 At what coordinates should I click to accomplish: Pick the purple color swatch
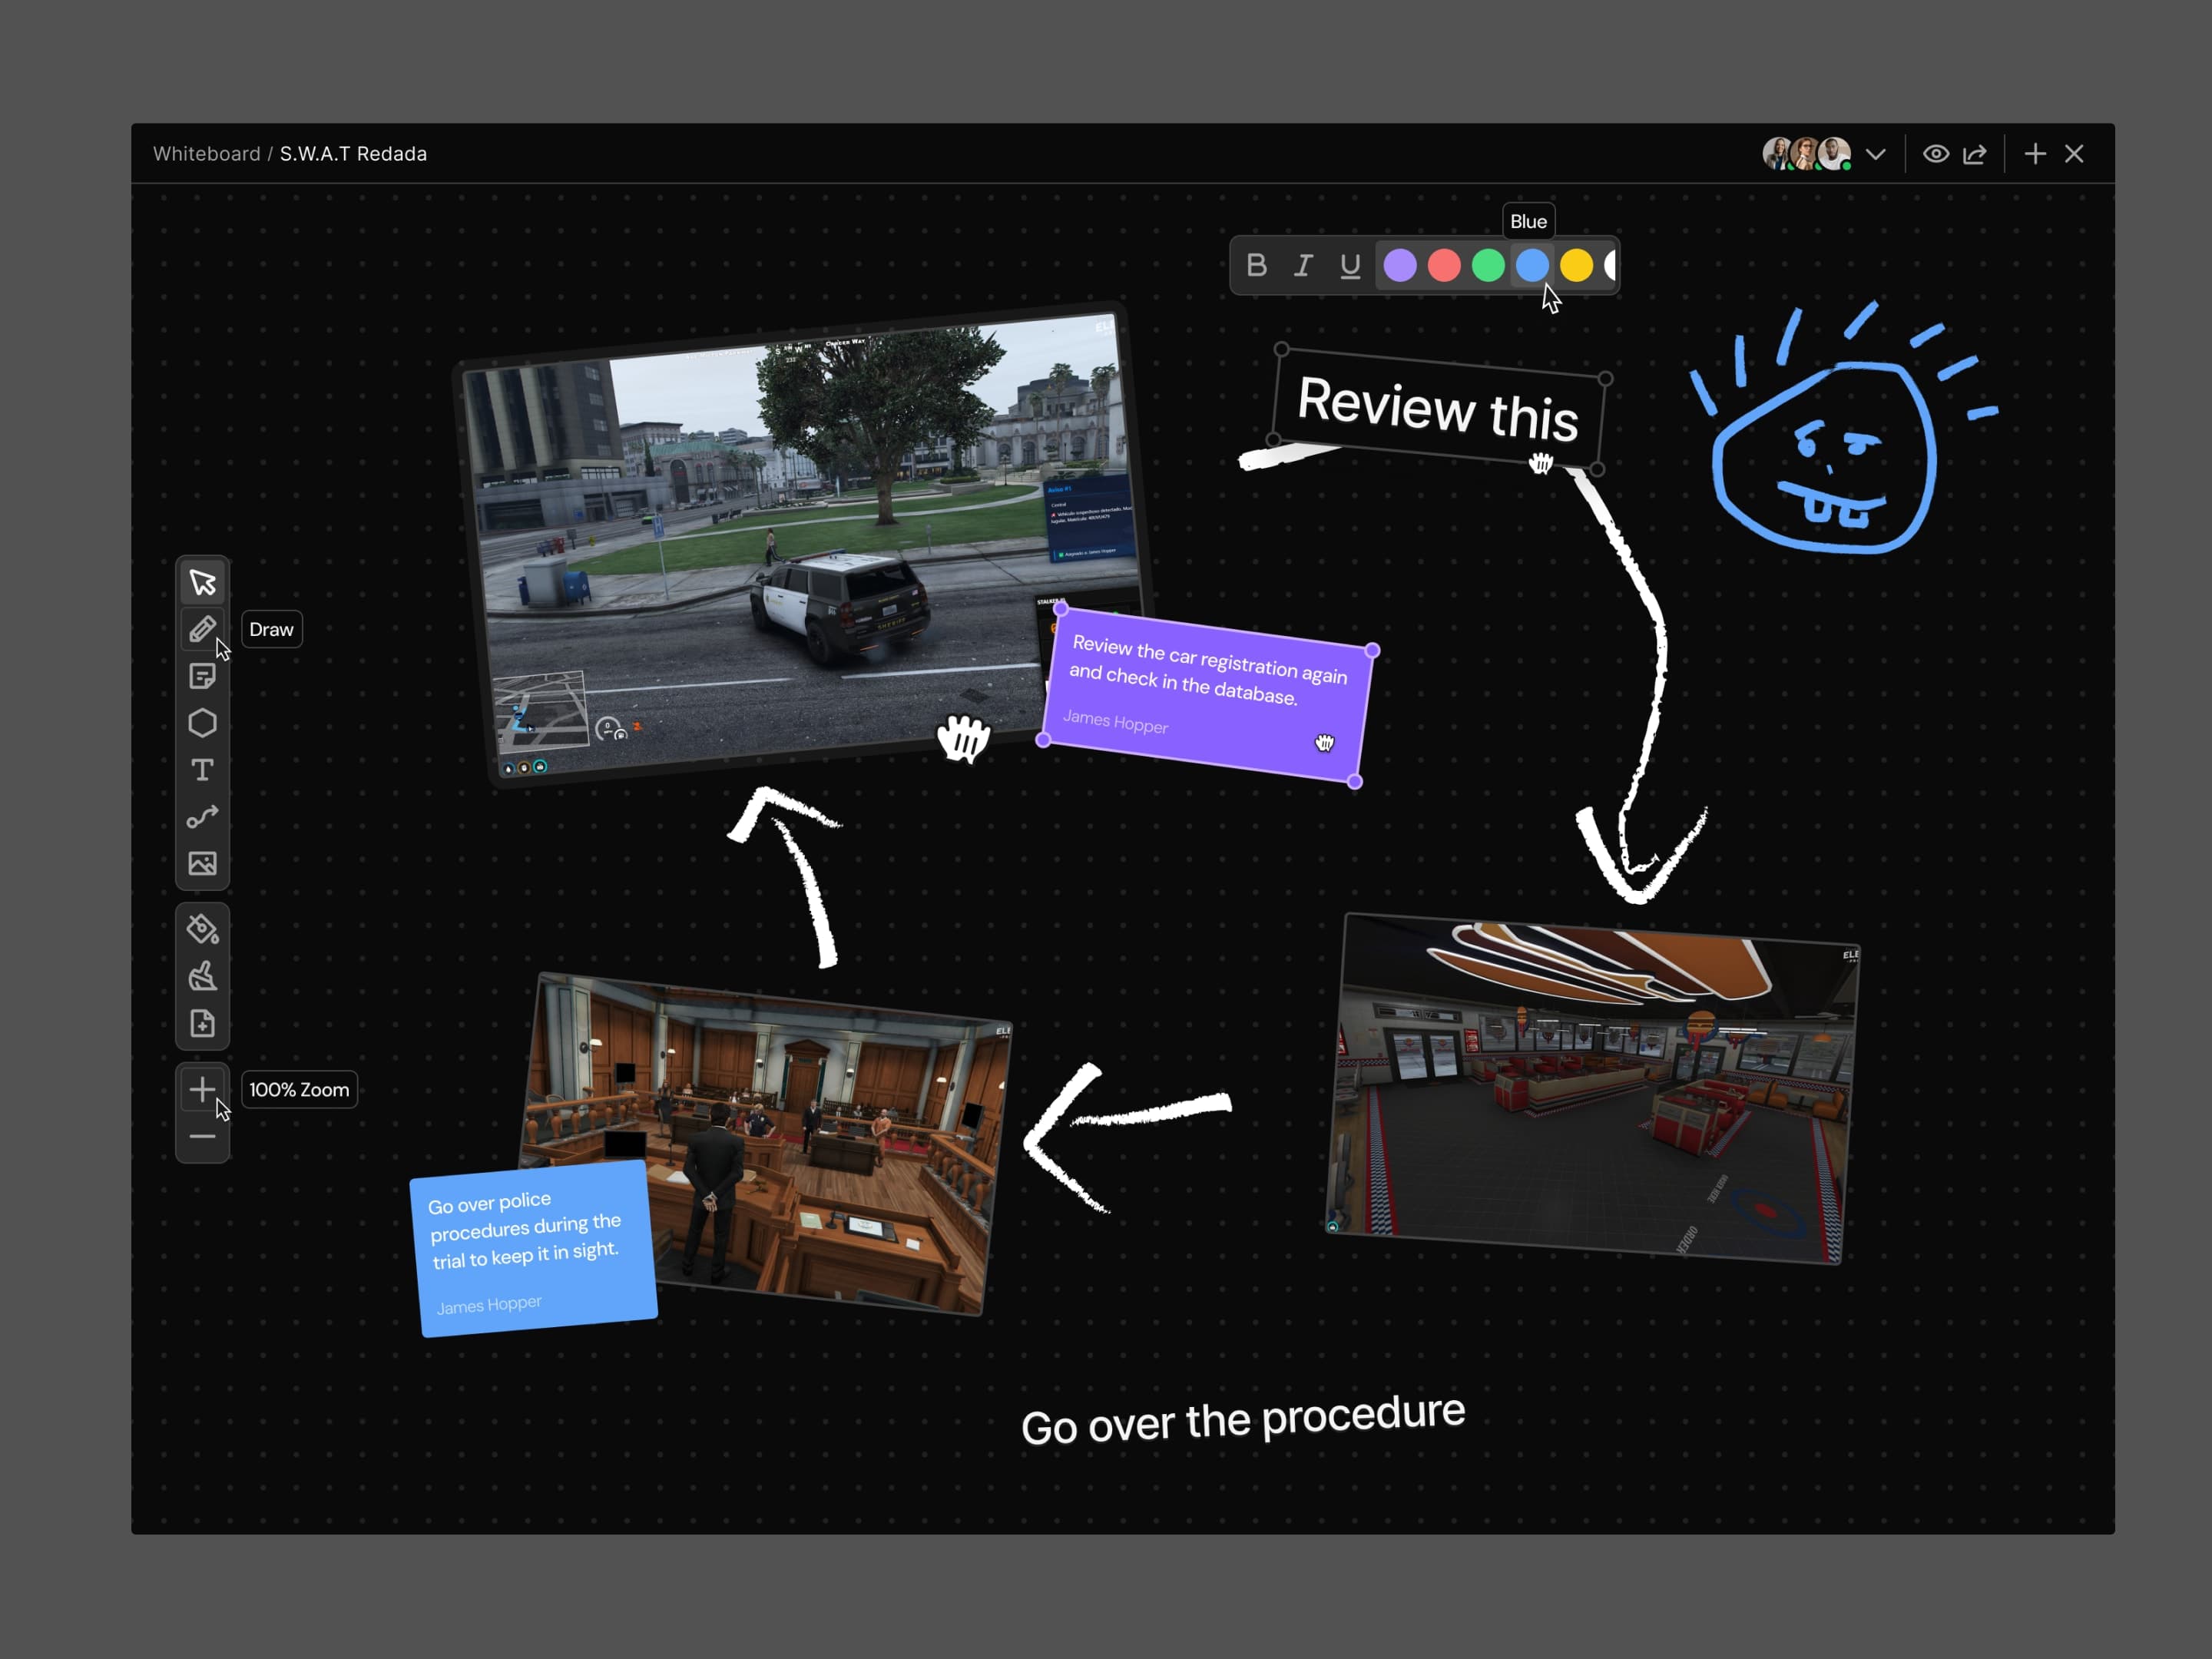click(x=1400, y=265)
